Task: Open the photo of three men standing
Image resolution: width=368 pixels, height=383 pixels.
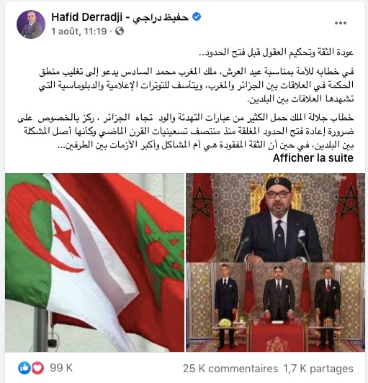Action: [x=275, y=308]
